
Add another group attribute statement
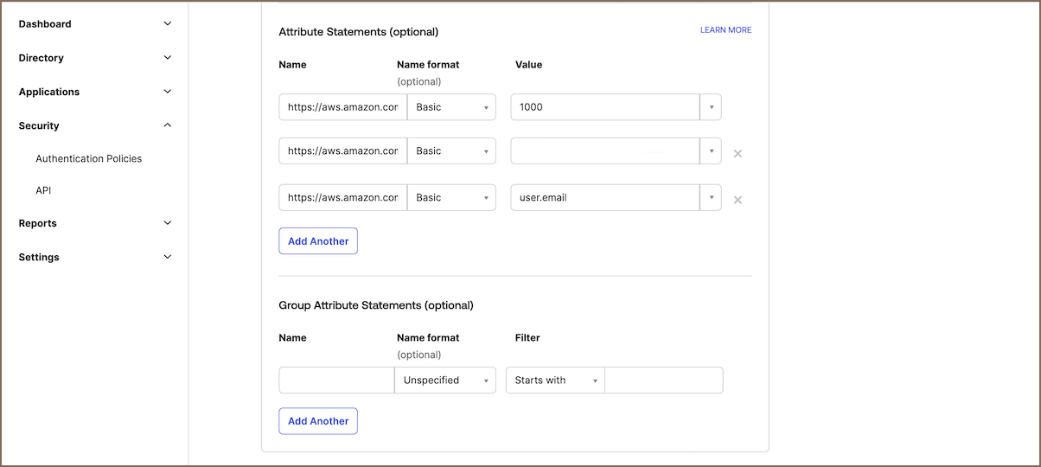(x=318, y=421)
